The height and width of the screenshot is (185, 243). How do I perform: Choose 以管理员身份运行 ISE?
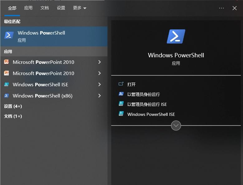(x=147, y=104)
